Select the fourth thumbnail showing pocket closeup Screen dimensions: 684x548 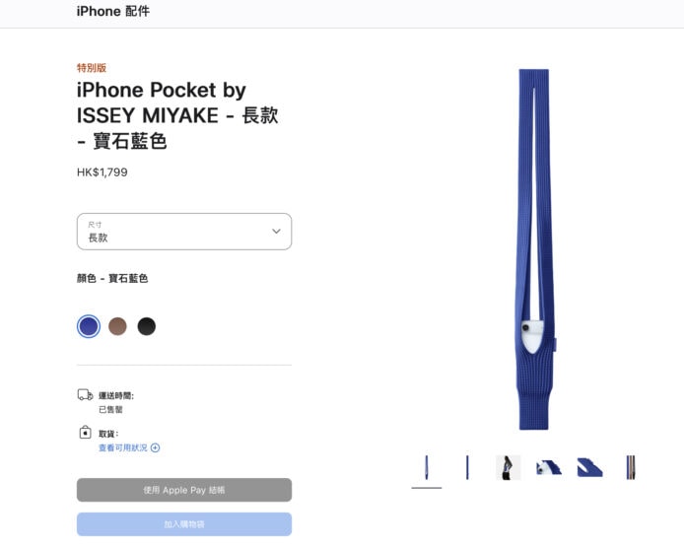549,467
